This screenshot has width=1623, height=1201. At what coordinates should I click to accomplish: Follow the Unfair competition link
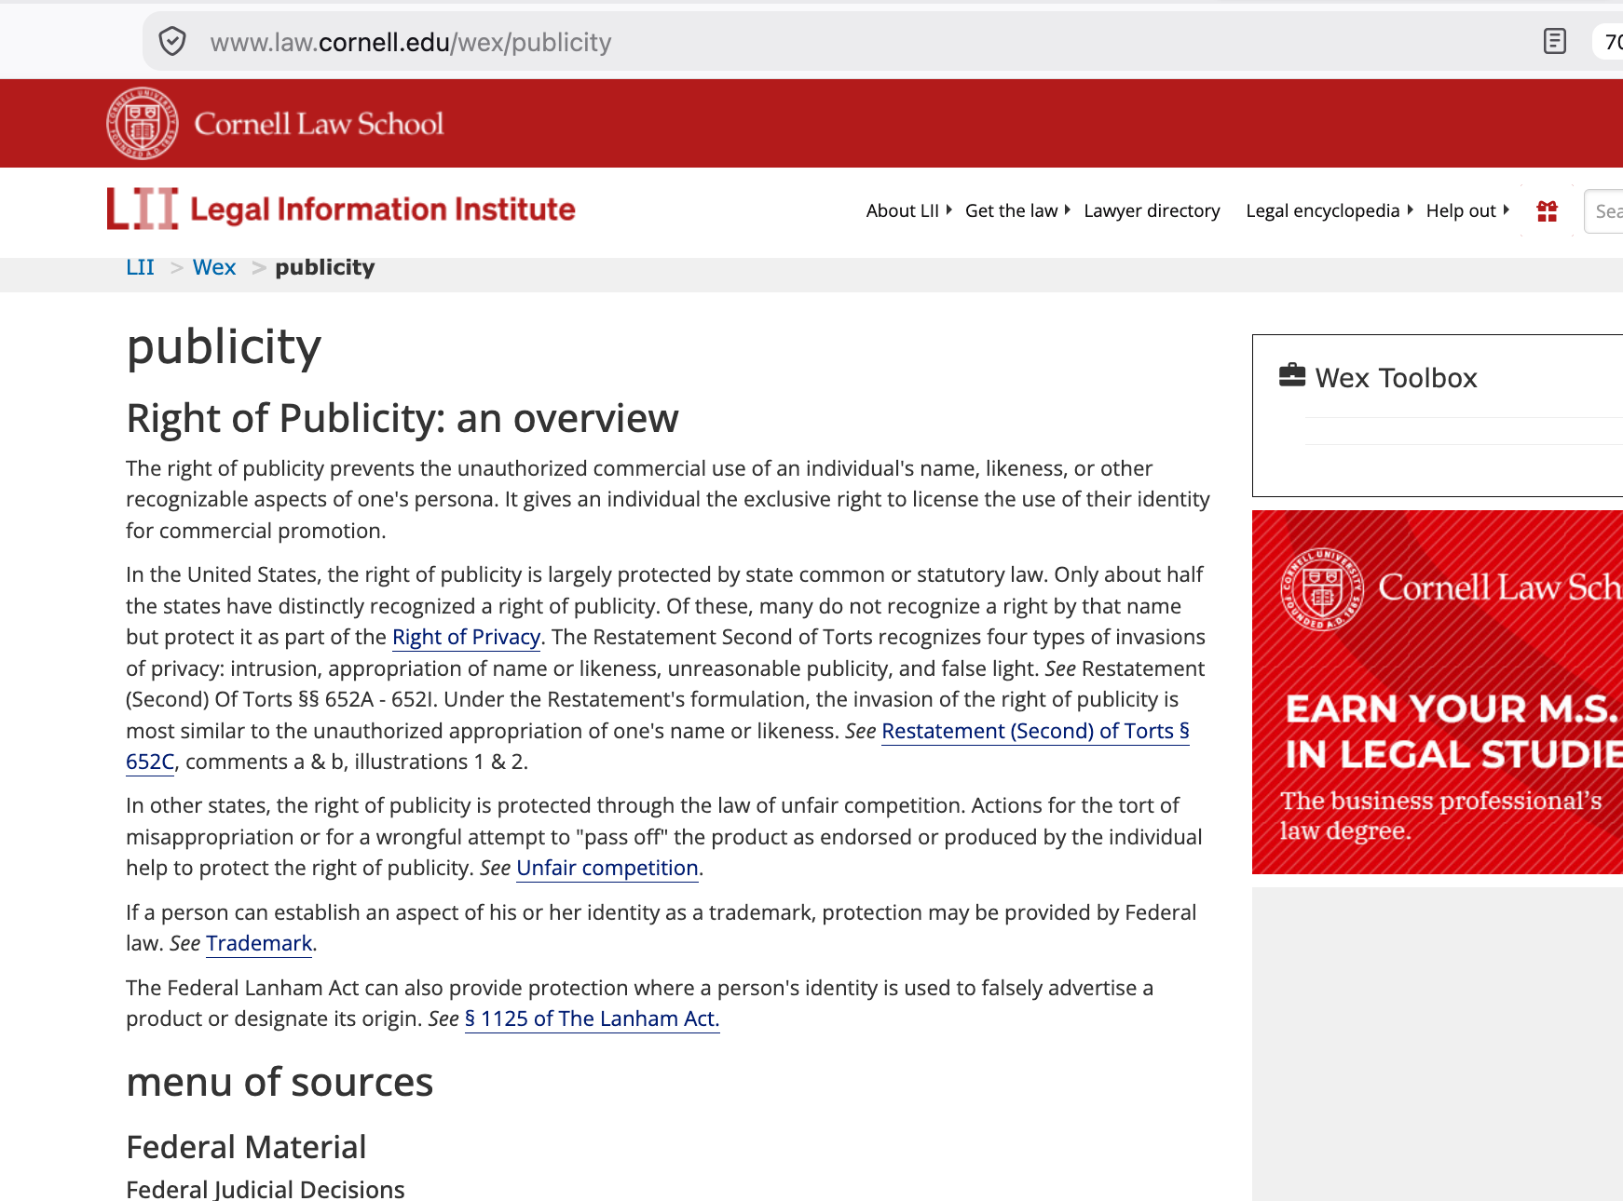607,868
